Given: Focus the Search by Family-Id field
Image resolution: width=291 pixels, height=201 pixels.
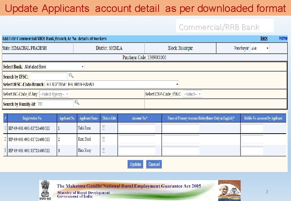Looking at the screenshot, I should pos(55,104).
